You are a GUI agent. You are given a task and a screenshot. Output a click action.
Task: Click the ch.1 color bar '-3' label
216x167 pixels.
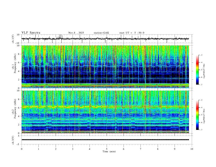pyautogui.click(x=201, y=55)
